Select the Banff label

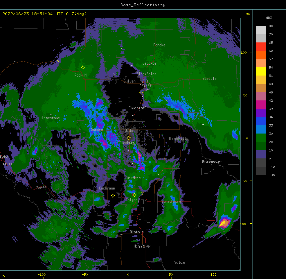pyautogui.click(x=41, y=188)
